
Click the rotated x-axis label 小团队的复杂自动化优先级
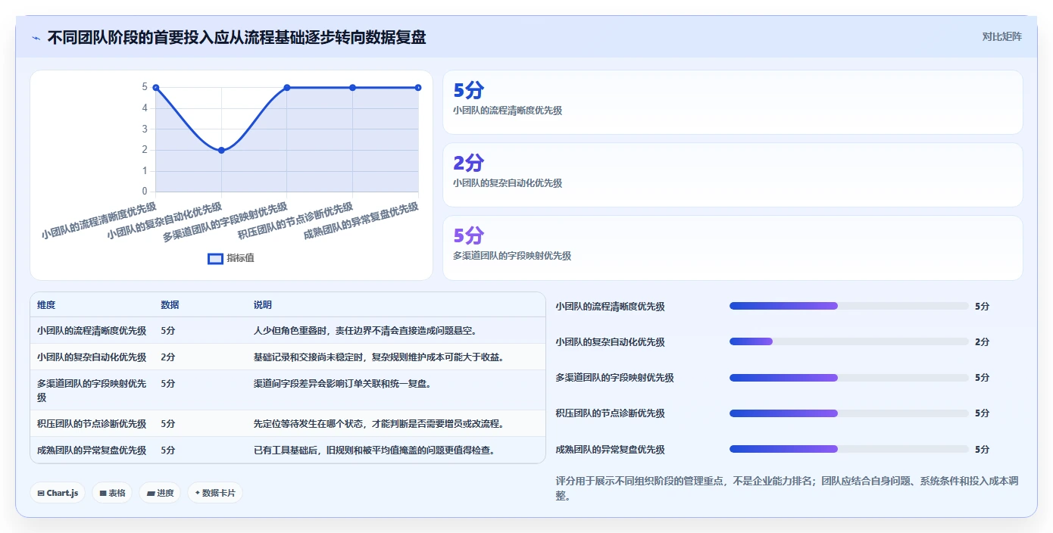164,221
